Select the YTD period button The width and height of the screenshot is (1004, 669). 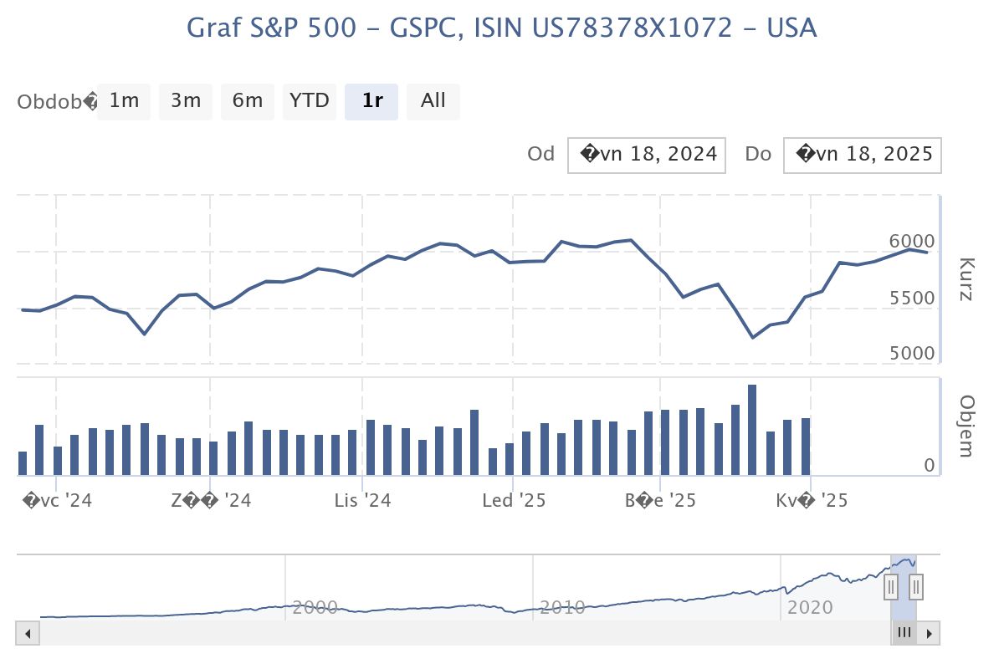click(x=310, y=100)
